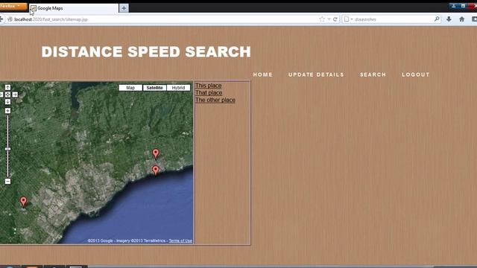This screenshot has height=268, width=477.
Task: Open the SEARCH menu item
Action: point(373,74)
